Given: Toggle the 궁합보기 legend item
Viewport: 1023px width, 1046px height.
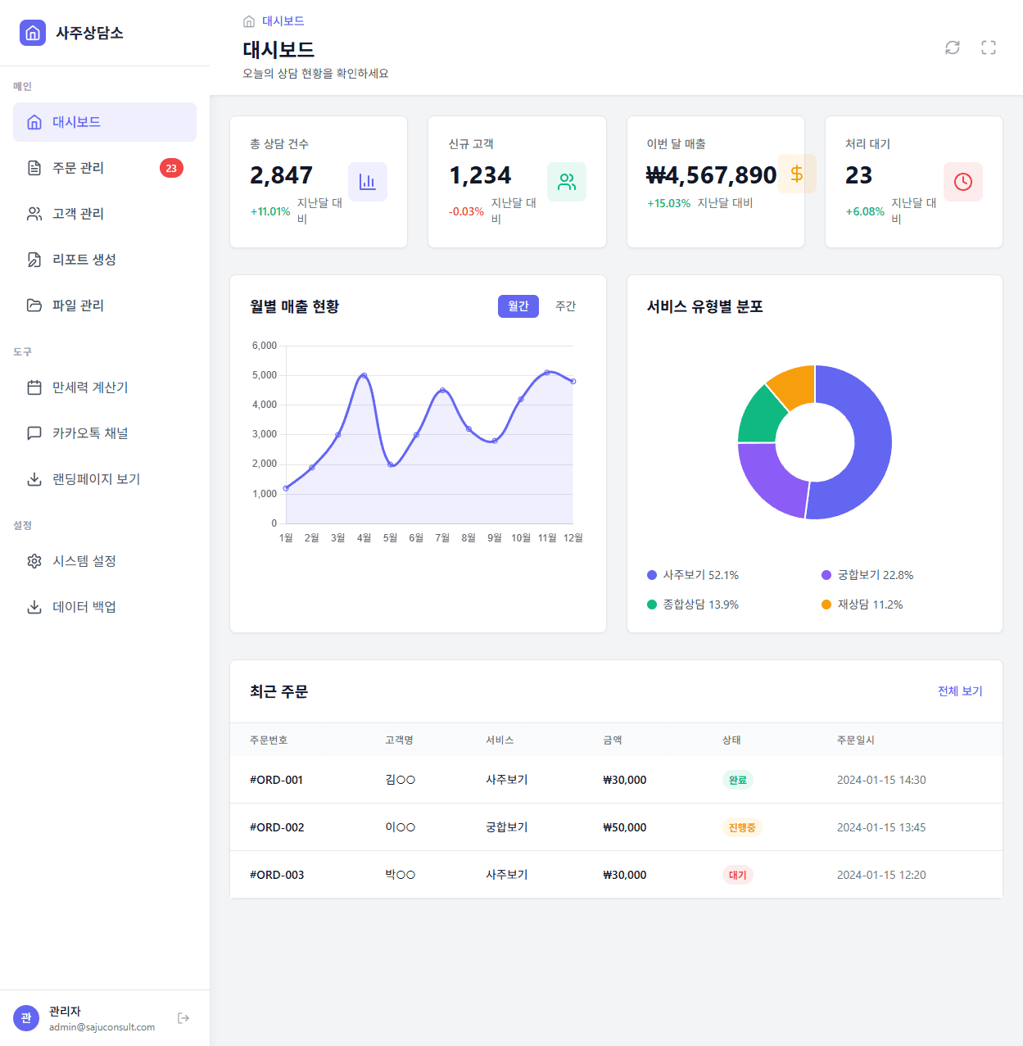Looking at the screenshot, I should tap(870, 575).
